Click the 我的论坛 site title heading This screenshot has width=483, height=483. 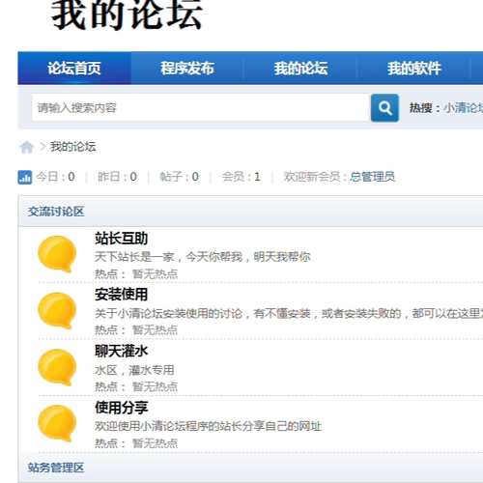(x=127, y=14)
